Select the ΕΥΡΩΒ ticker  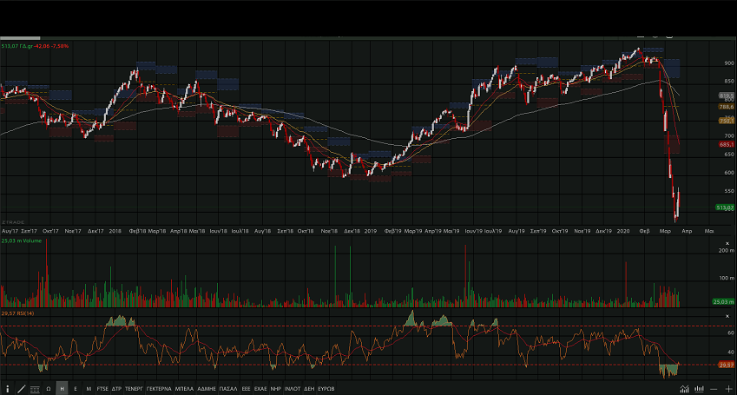tap(326, 388)
